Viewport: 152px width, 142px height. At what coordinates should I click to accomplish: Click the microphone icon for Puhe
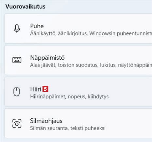17,29
